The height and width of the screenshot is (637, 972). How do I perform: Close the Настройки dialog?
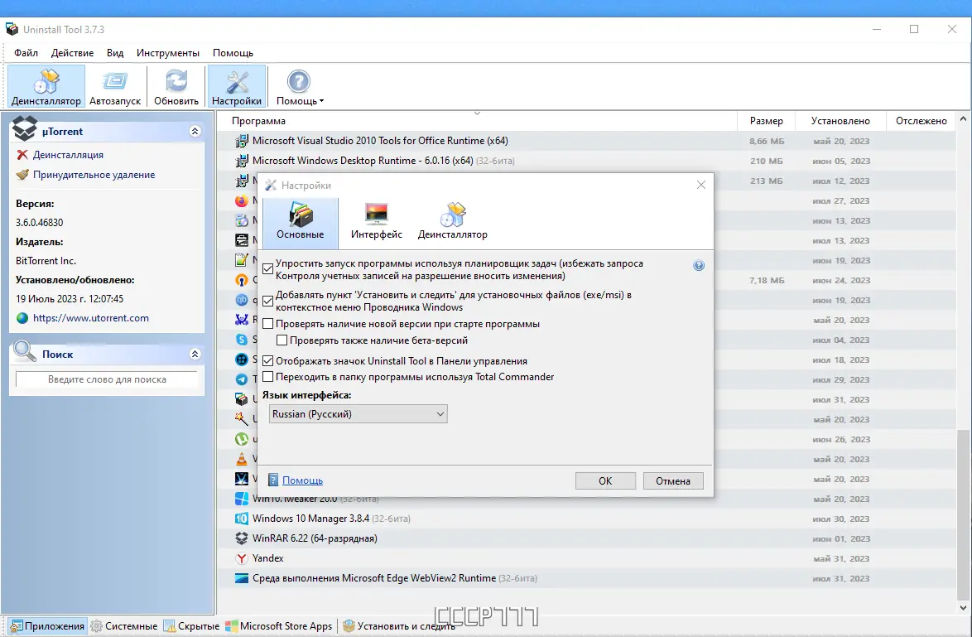[701, 185]
